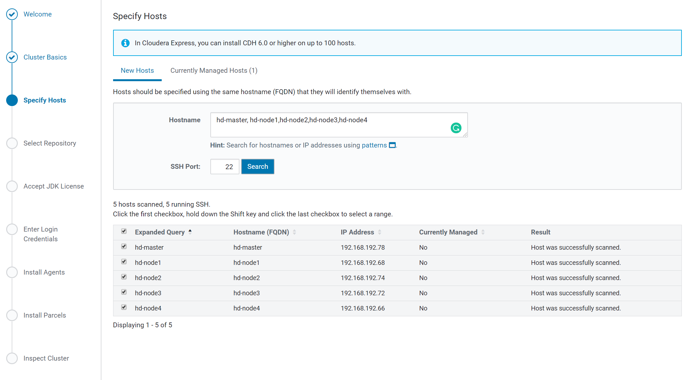Click the Cluster Basics checkmark circle

pos(12,57)
